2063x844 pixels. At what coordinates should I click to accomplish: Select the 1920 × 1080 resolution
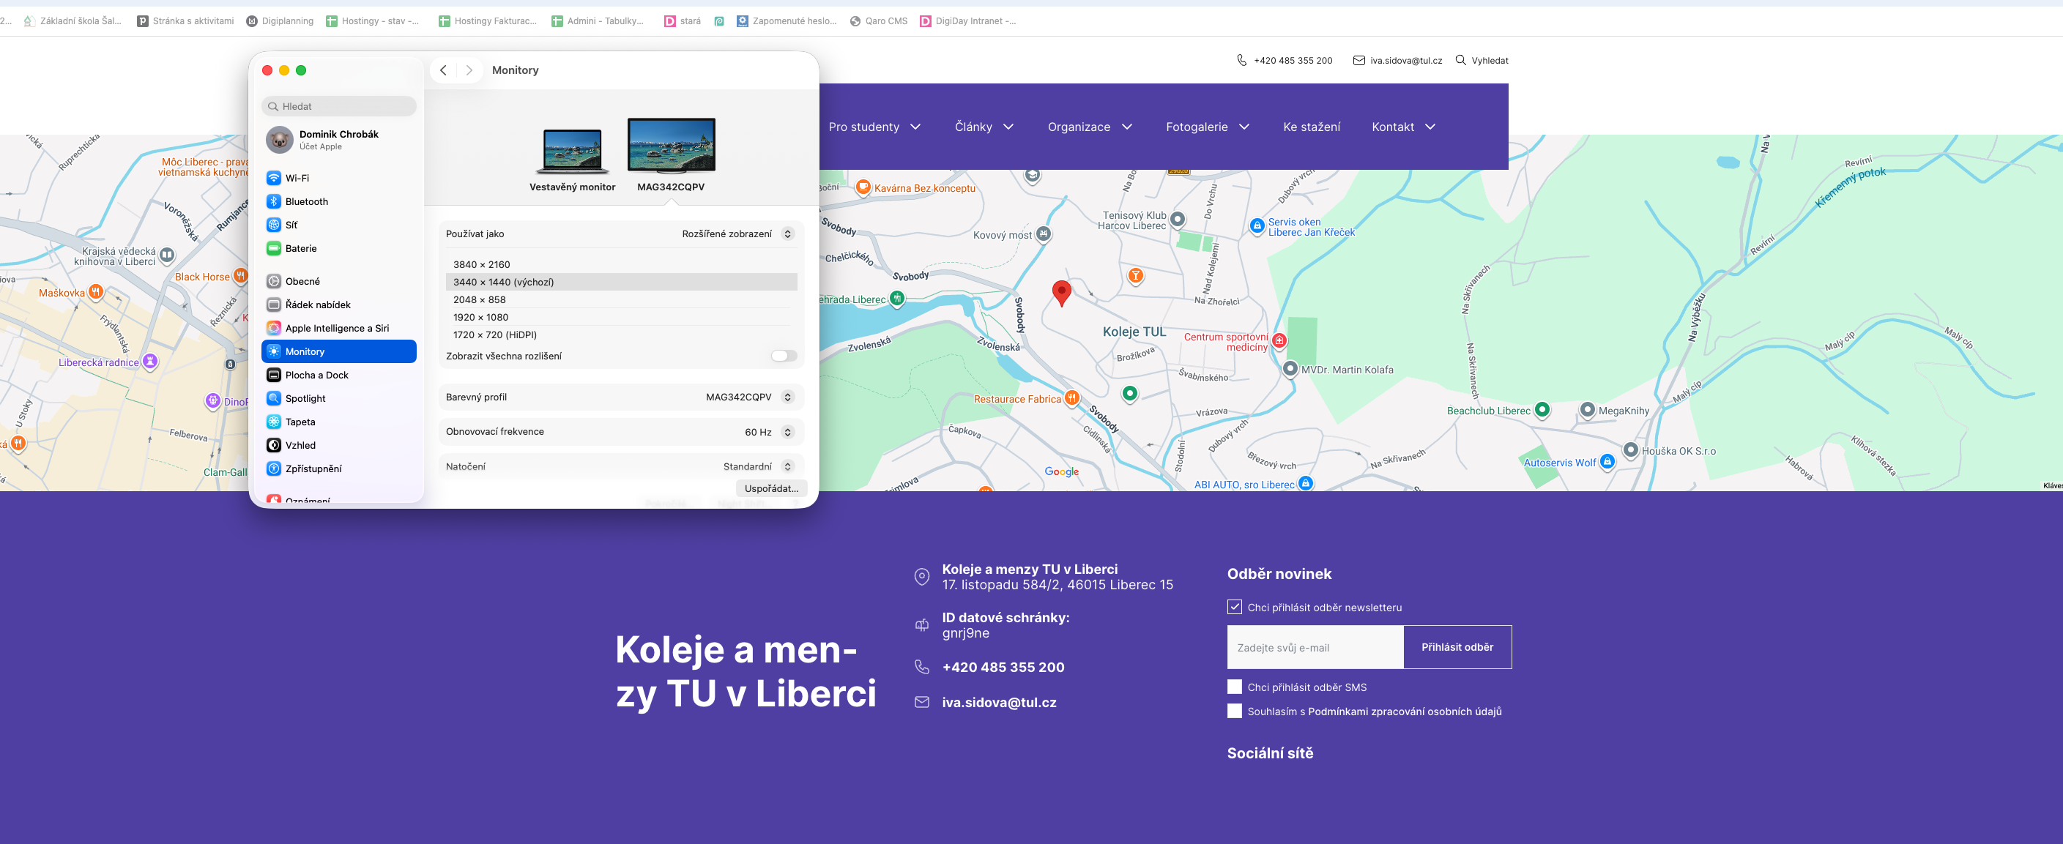[480, 317]
